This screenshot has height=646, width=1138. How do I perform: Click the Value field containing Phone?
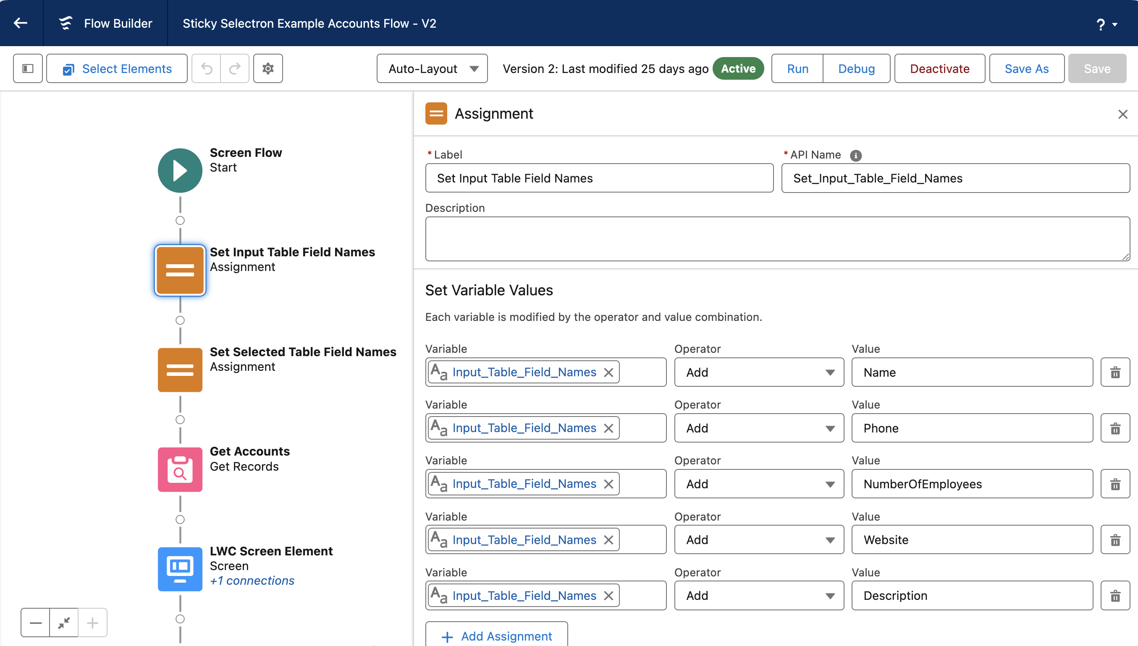[x=972, y=428]
